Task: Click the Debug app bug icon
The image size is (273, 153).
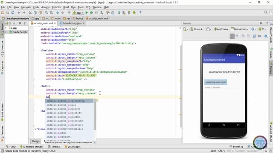Action: click(91, 13)
